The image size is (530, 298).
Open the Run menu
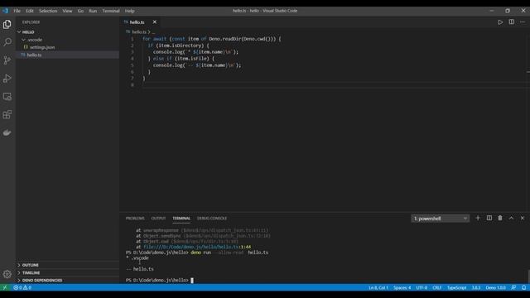click(93, 11)
